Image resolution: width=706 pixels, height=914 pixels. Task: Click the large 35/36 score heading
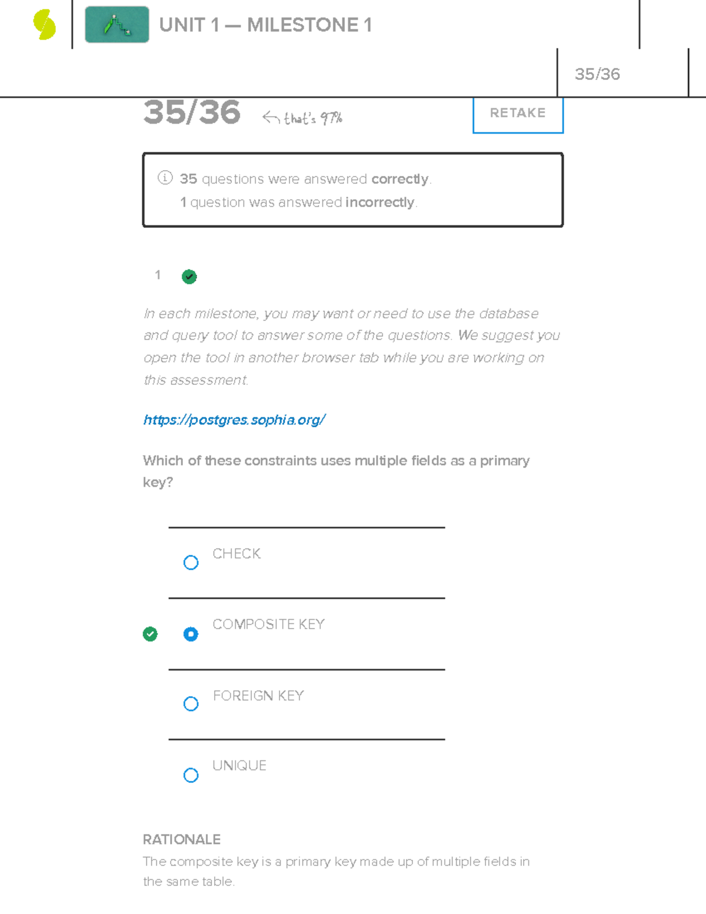(x=192, y=112)
